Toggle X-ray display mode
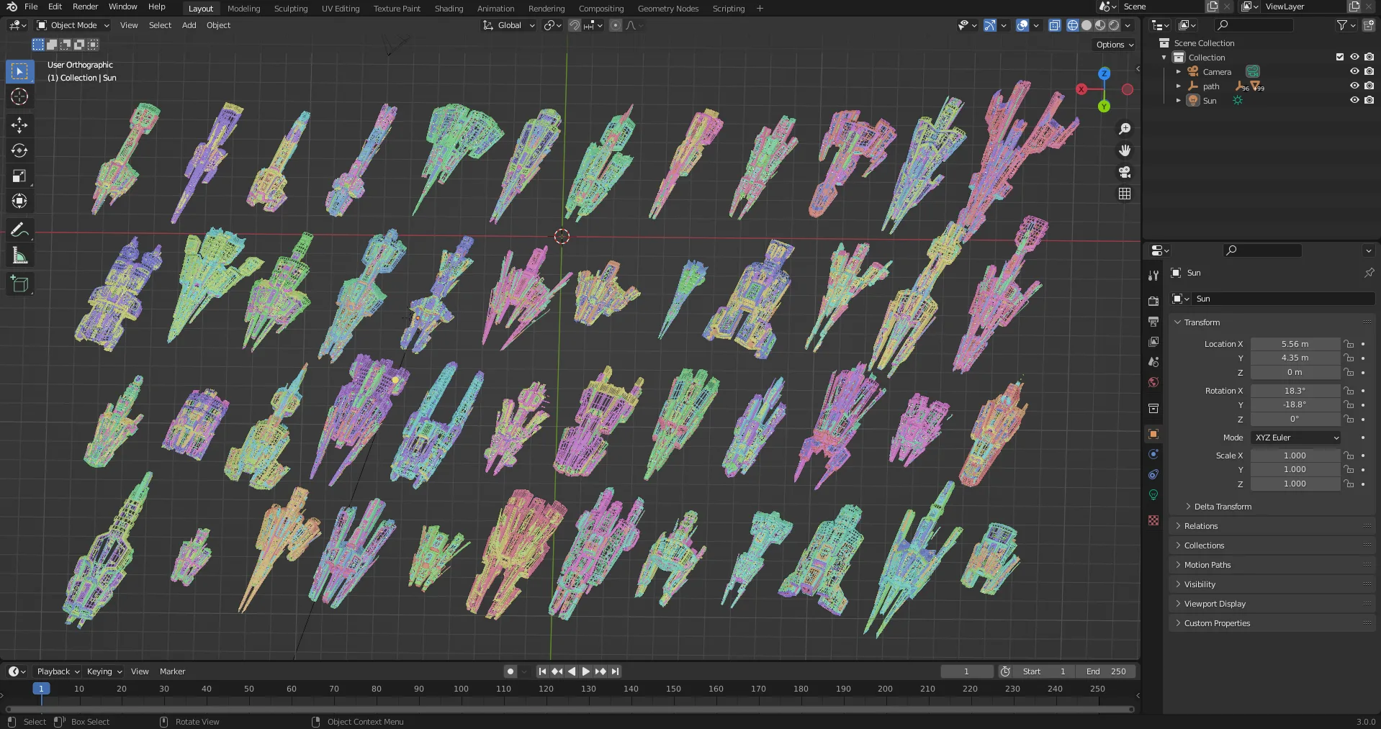This screenshot has height=729, width=1381. pos(1055,25)
